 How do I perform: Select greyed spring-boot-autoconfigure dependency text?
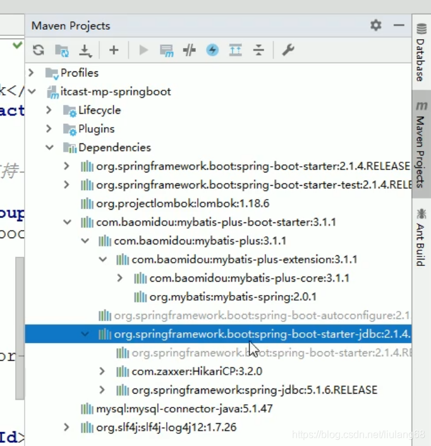coord(263,316)
